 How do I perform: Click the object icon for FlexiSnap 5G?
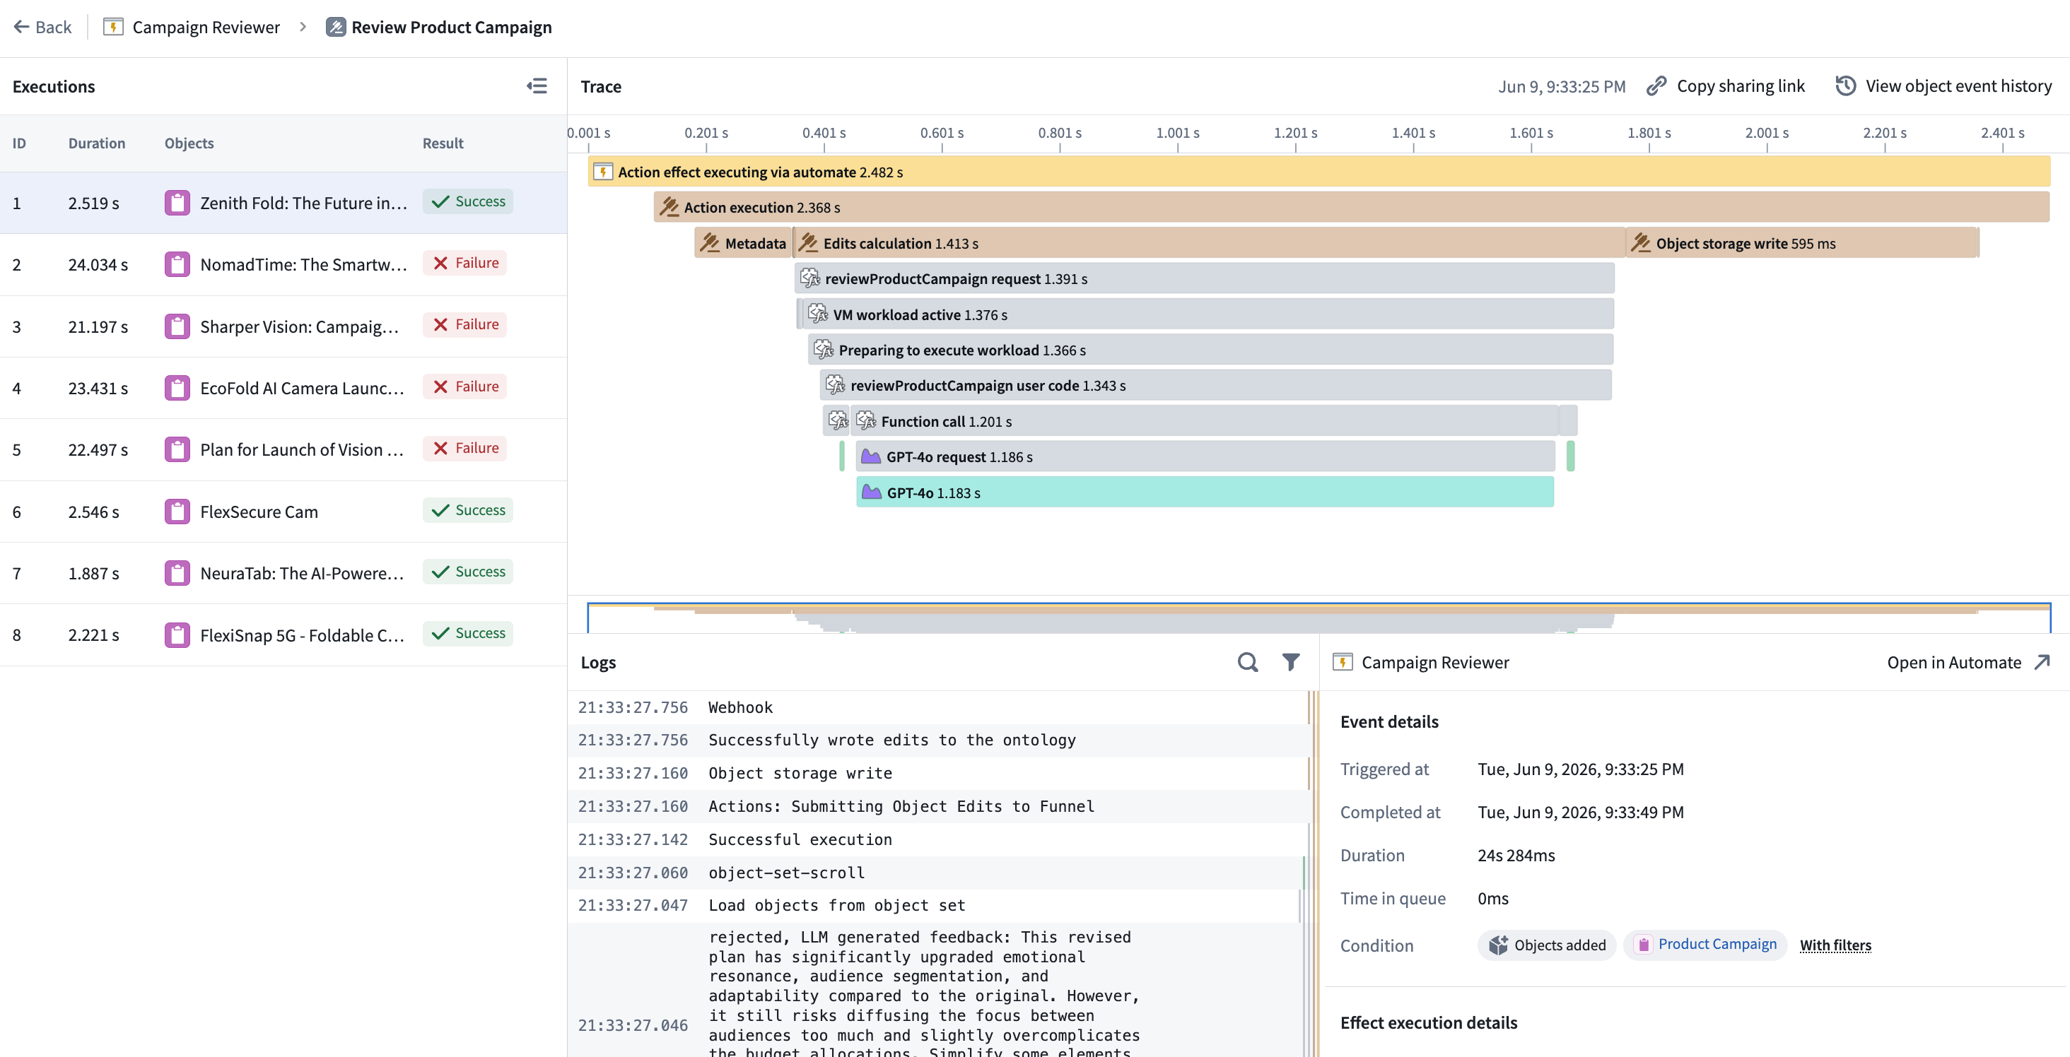click(177, 635)
